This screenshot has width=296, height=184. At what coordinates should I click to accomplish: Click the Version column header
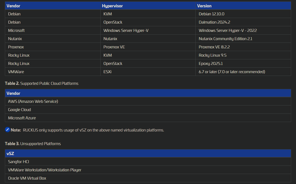243,6
